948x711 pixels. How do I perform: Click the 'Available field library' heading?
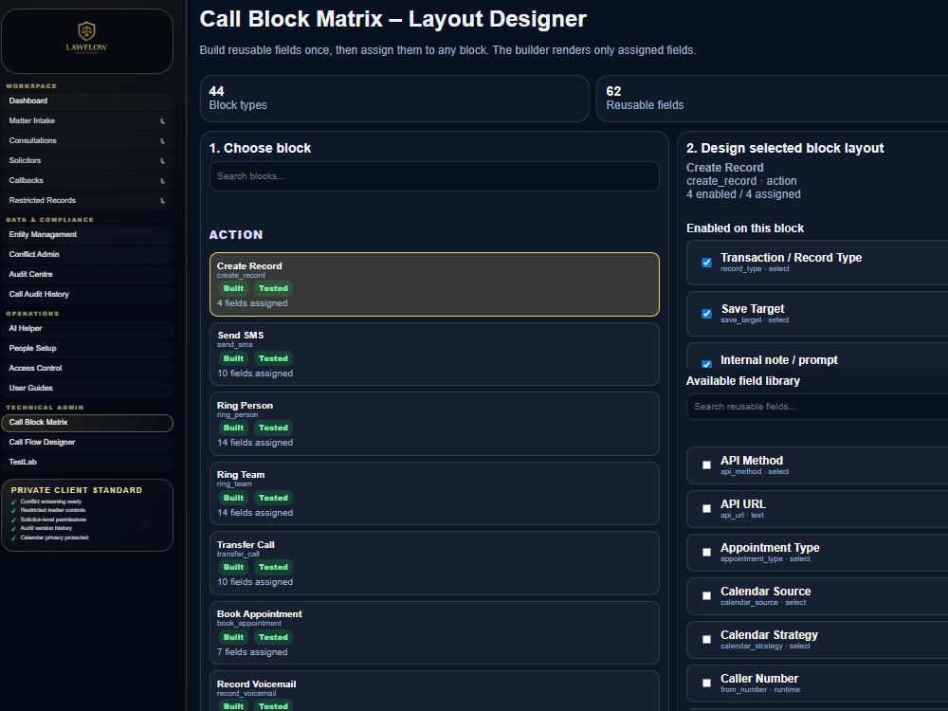743,381
